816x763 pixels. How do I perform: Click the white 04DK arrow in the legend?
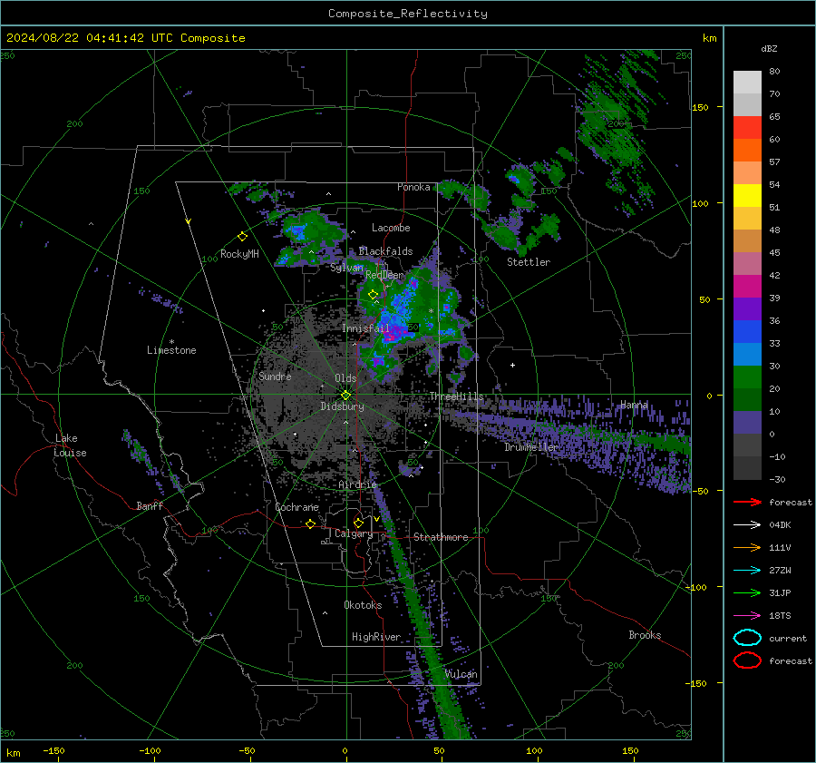pyautogui.click(x=747, y=525)
